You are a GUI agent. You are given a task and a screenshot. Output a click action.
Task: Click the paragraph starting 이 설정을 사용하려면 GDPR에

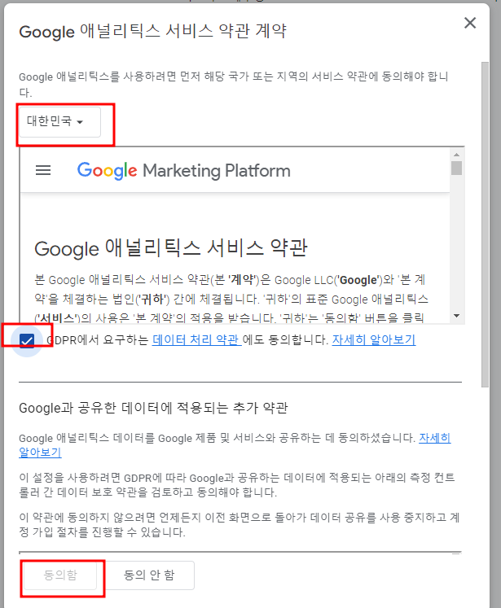(237, 485)
